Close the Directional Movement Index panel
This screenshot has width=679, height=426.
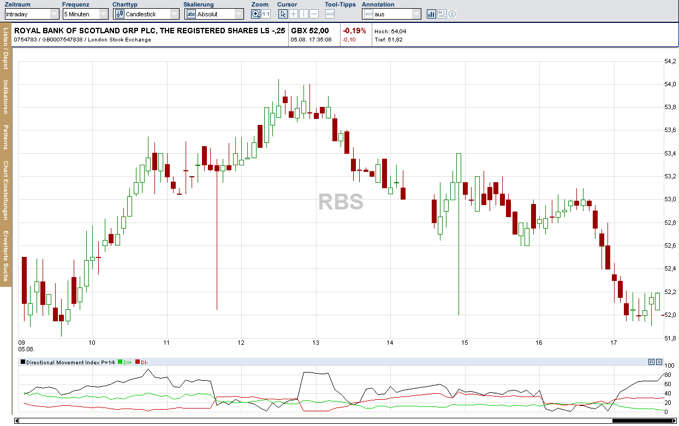(x=659, y=362)
